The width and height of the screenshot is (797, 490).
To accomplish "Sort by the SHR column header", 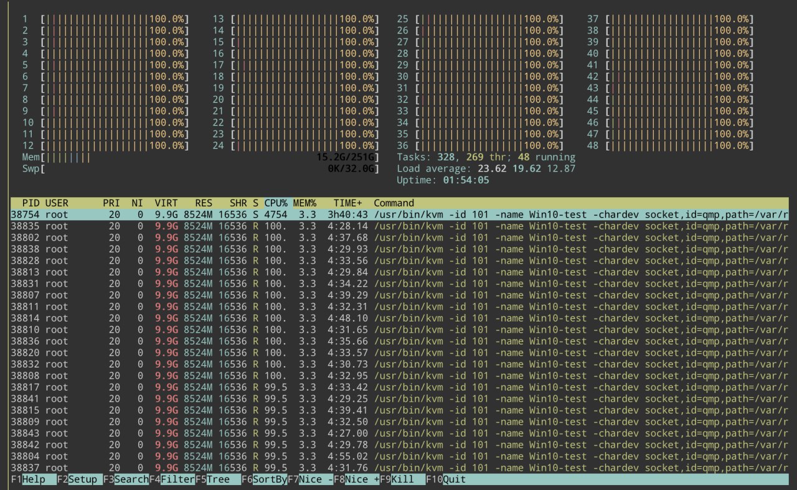I will [x=238, y=203].
